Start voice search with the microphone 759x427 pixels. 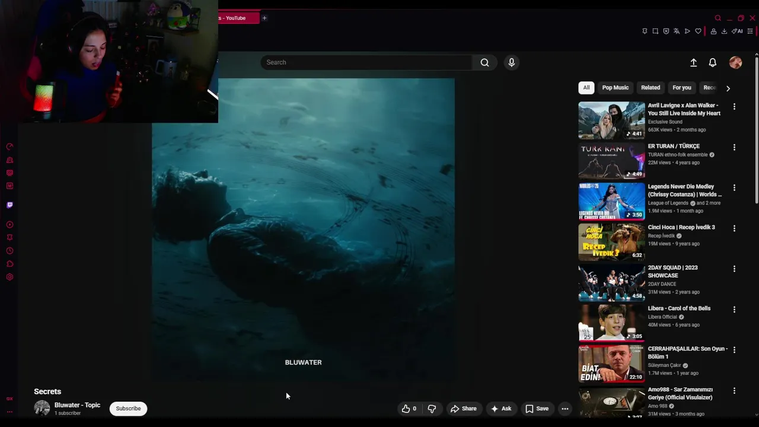point(512,62)
